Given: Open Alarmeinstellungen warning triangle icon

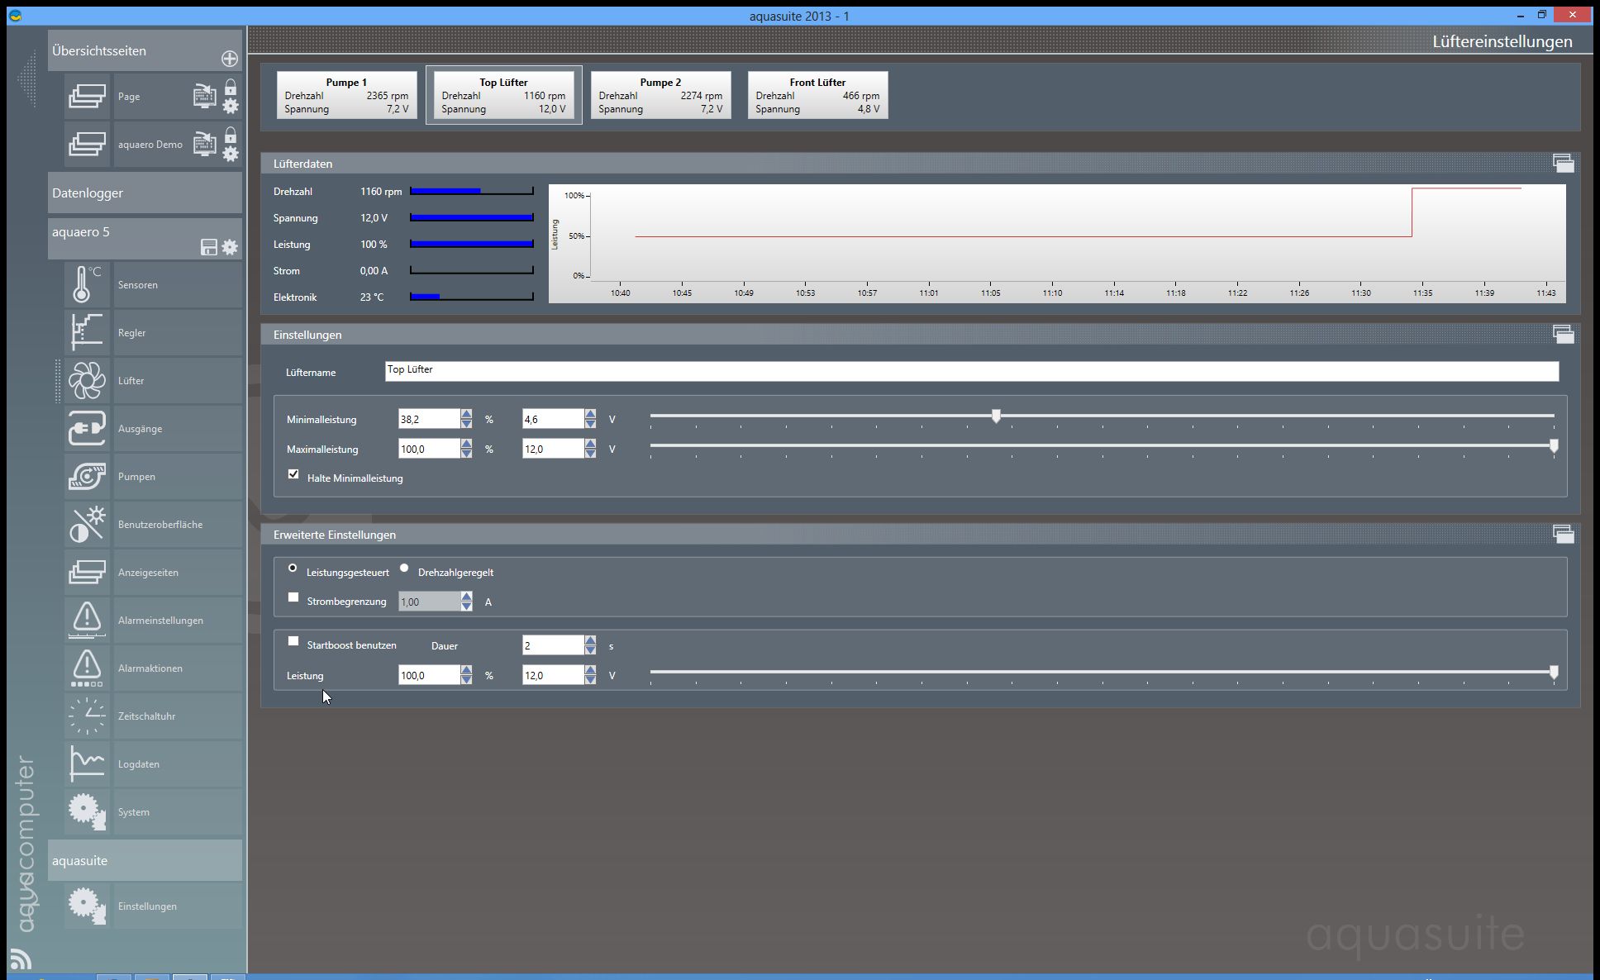Looking at the screenshot, I should click(x=86, y=620).
